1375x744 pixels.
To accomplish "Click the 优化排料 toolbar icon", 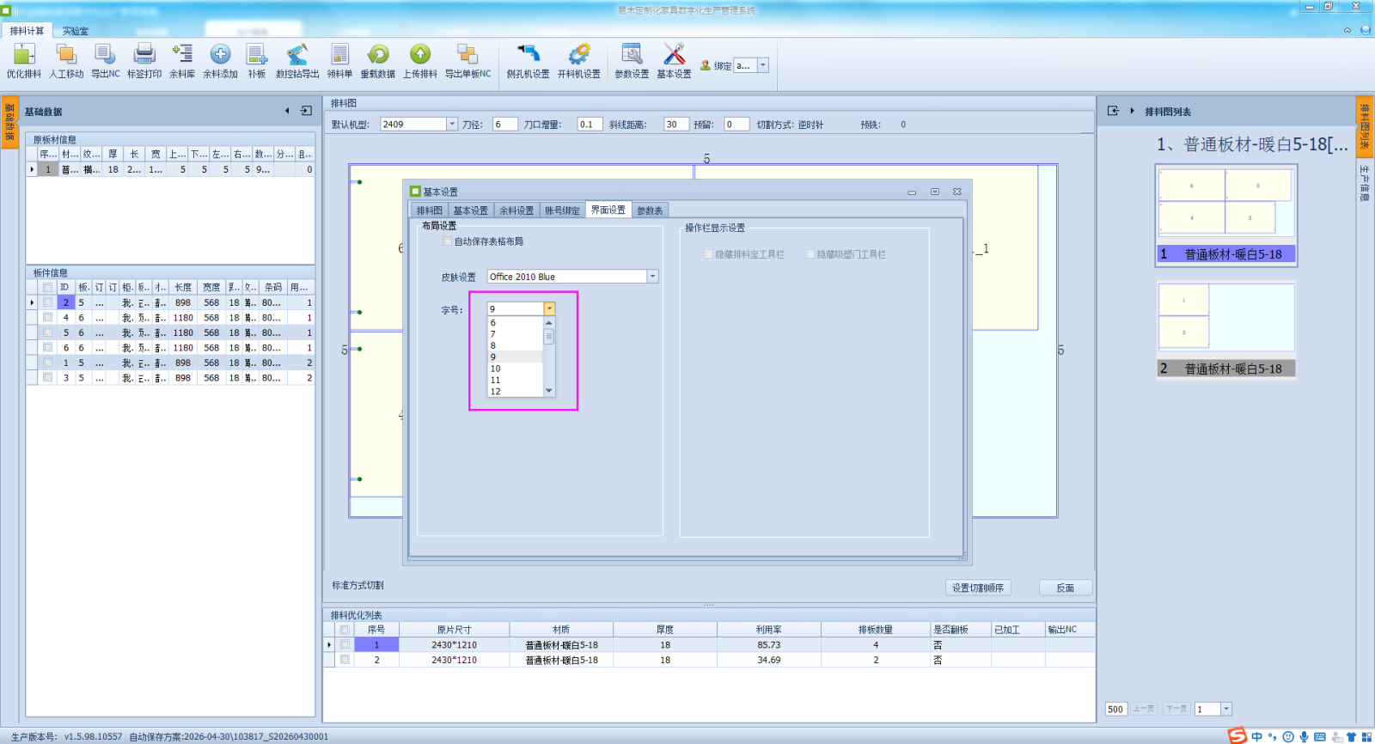I will (x=24, y=55).
